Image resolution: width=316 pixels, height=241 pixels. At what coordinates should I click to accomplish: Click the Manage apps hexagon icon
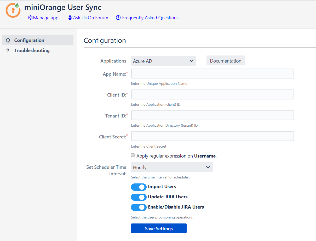(30, 18)
